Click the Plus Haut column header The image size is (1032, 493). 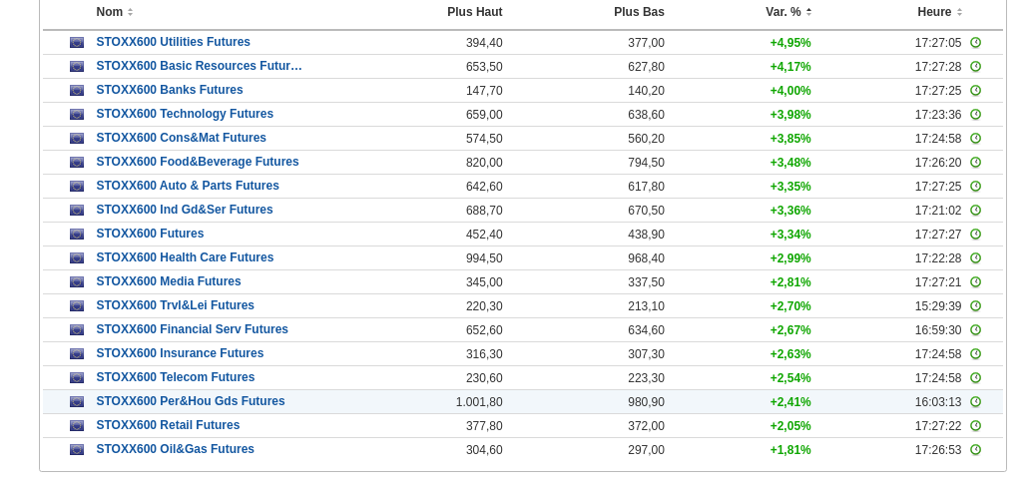coord(474,12)
